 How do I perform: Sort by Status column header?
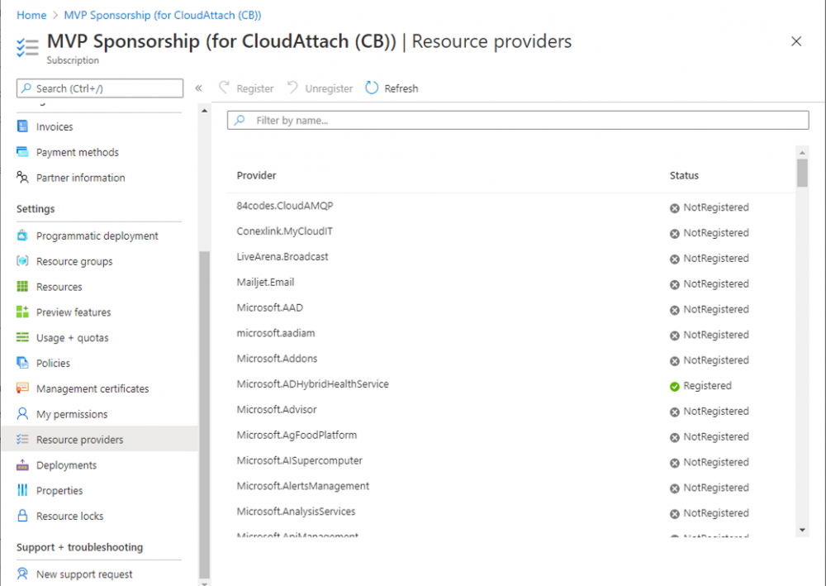684,175
